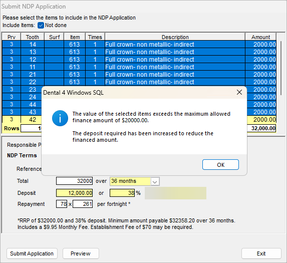Screen dimensions: 287x263
Task: Click the items table vertical scrollbar
Action: [x=281, y=68]
